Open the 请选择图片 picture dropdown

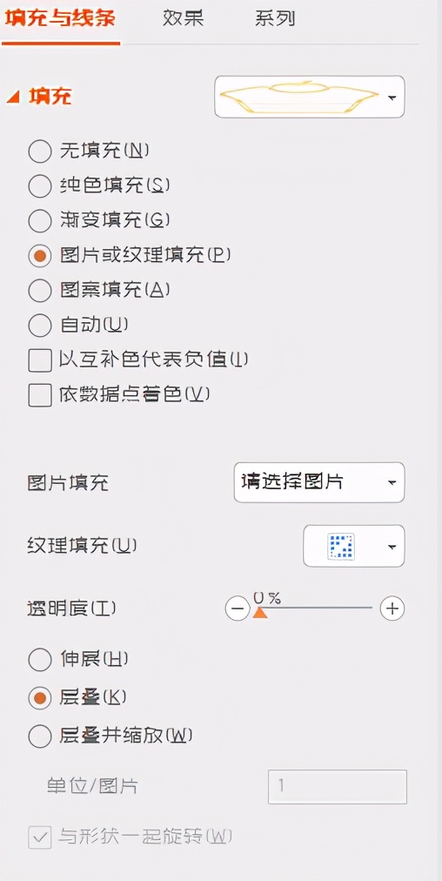(319, 482)
